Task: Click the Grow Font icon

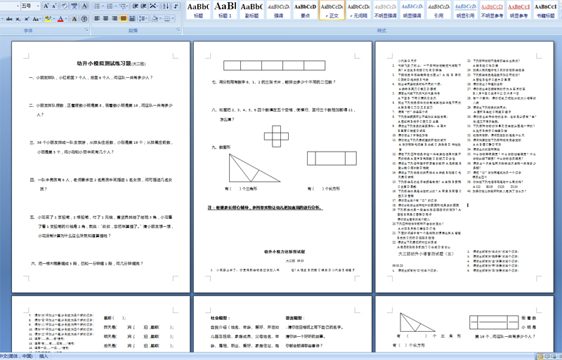Action: (46, 6)
